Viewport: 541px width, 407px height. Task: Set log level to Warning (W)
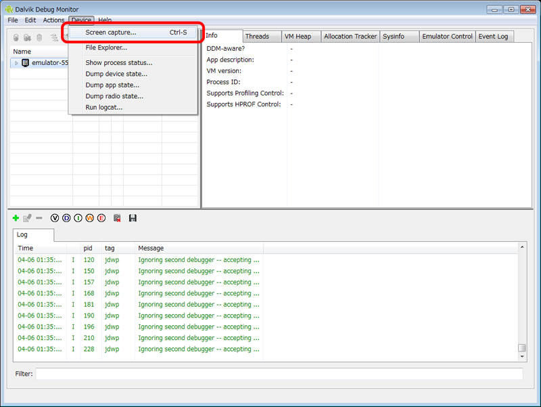click(x=90, y=218)
